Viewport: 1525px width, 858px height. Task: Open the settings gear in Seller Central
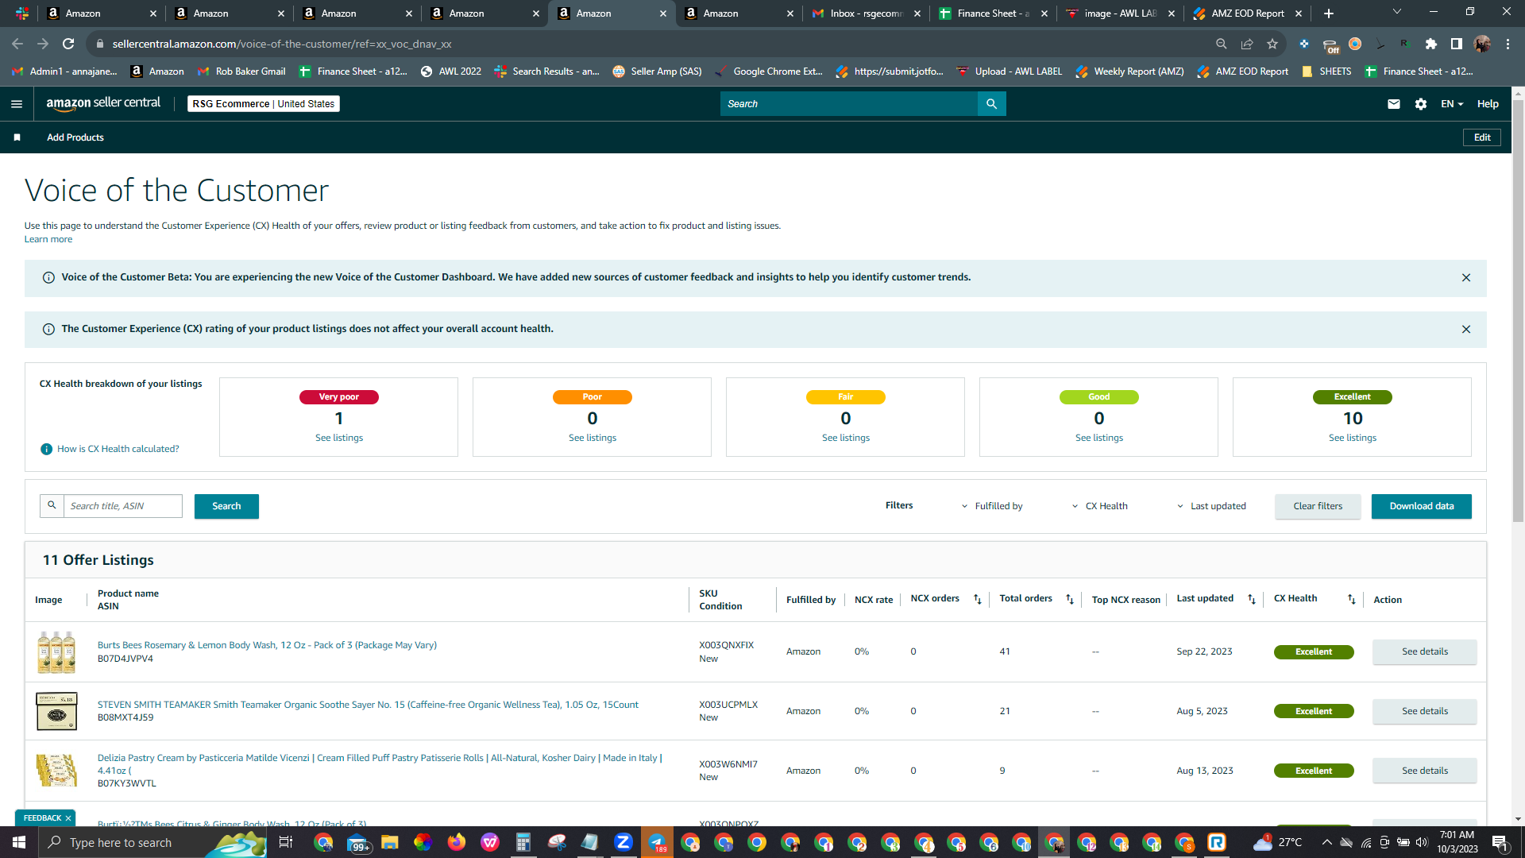tap(1421, 104)
